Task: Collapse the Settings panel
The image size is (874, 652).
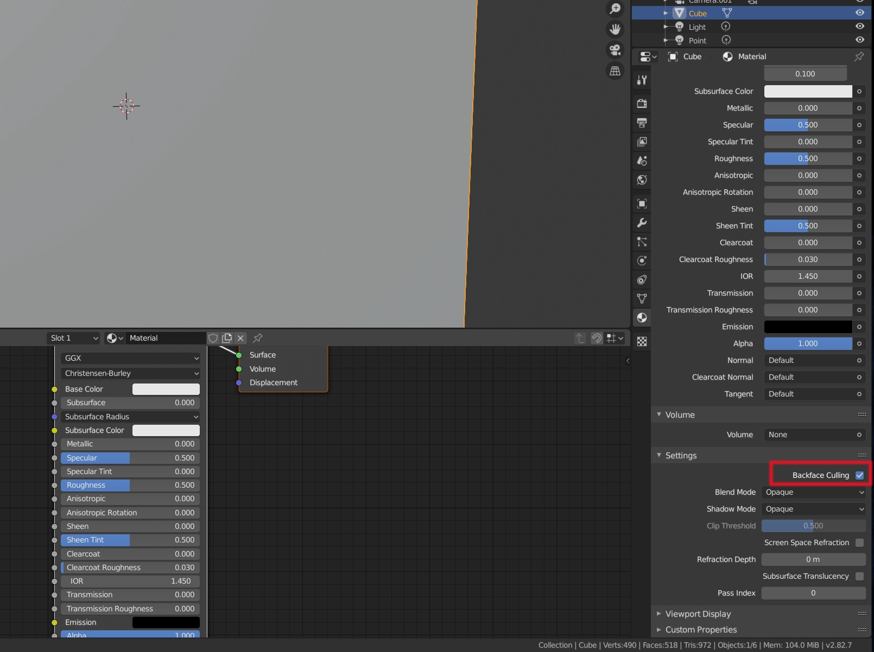Action: coord(659,455)
